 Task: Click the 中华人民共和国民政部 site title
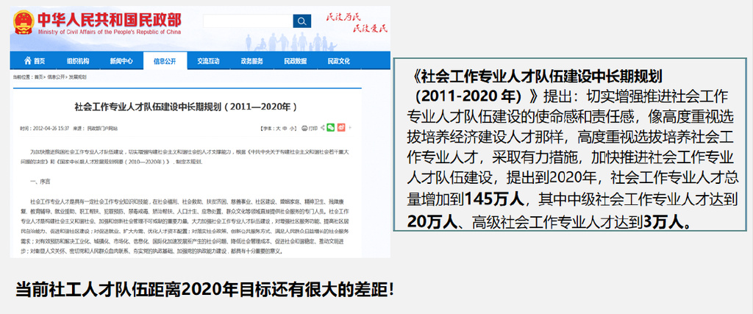110,20
